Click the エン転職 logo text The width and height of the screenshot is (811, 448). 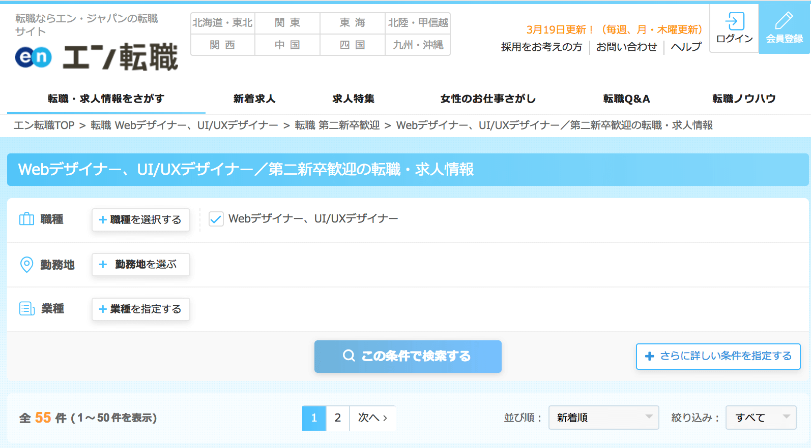pyautogui.click(x=121, y=57)
